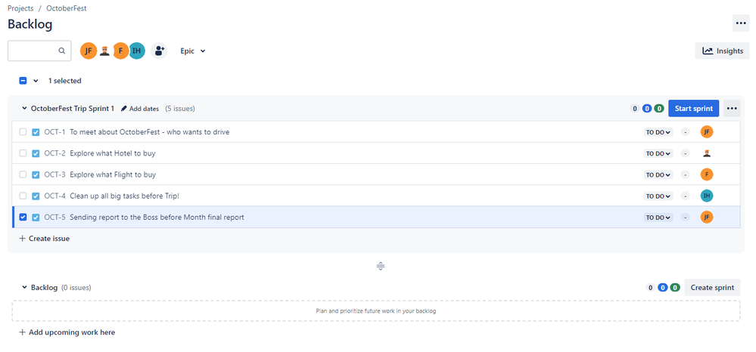
Task: Click estimate dash badge on OCT-3
Action: (x=685, y=174)
